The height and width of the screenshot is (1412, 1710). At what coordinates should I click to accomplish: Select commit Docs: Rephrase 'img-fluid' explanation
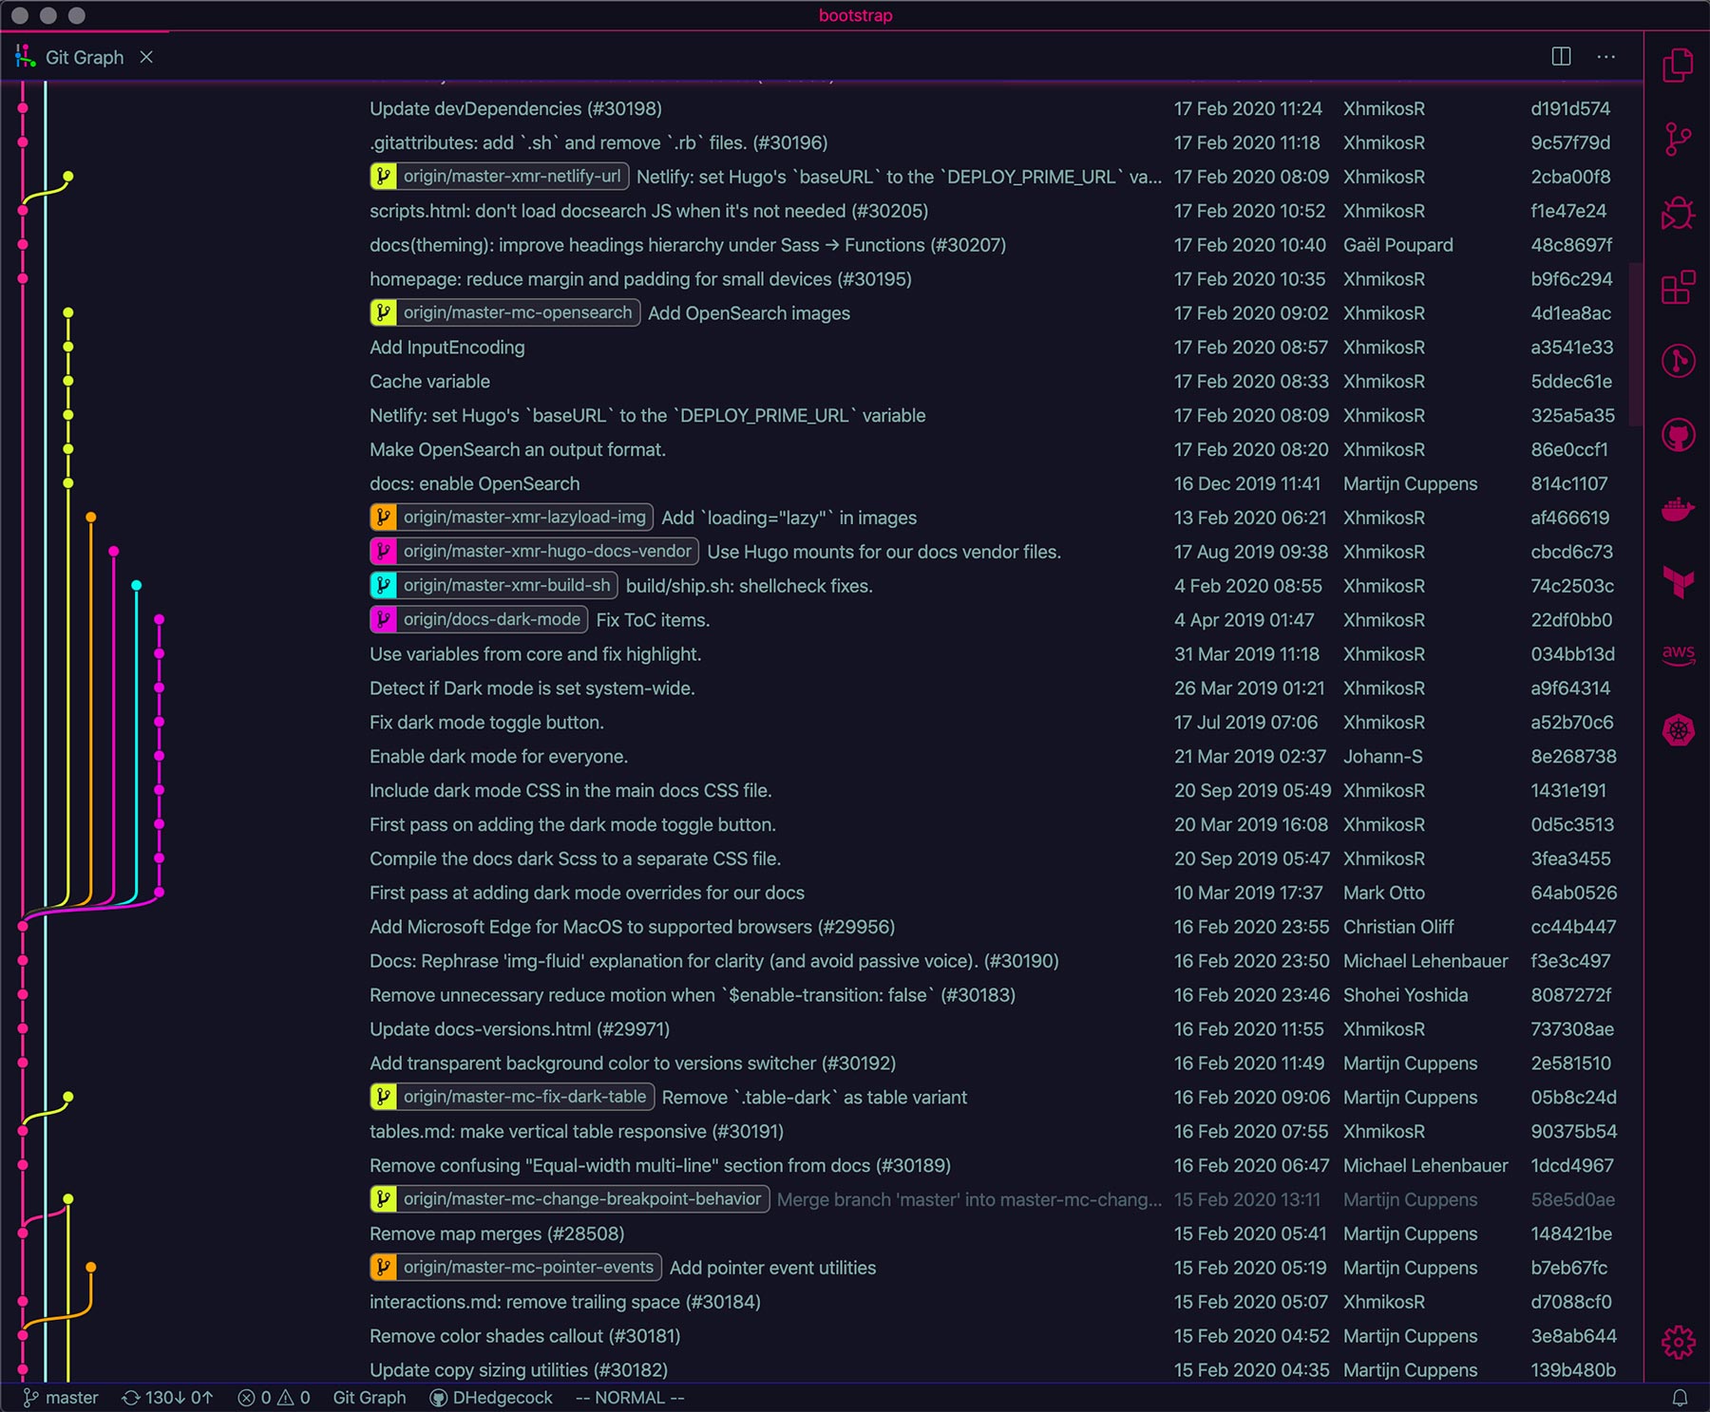coord(713,961)
